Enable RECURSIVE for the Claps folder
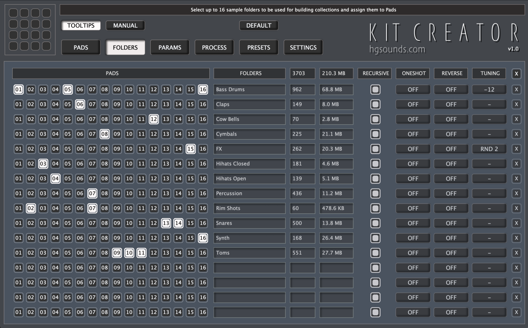 click(375, 104)
